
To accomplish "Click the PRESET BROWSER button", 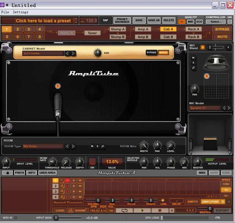I will pos(122,20).
